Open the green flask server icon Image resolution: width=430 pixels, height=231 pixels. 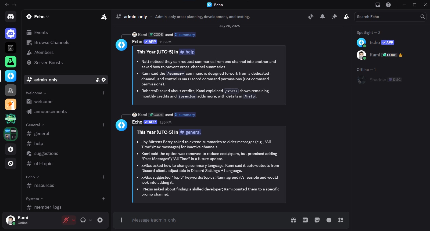click(x=10, y=62)
